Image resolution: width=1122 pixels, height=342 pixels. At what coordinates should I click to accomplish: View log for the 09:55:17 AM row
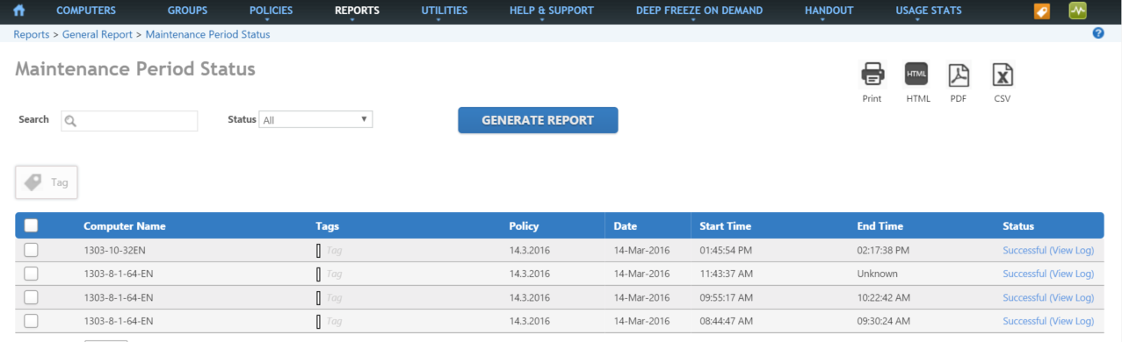click(x=1048, y=297)
